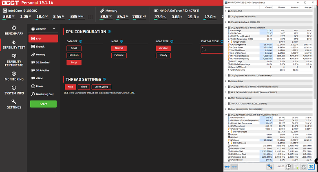Open CPU Configuration help icon
This screenshot has height=172, width=318.
tap(109, 32)
